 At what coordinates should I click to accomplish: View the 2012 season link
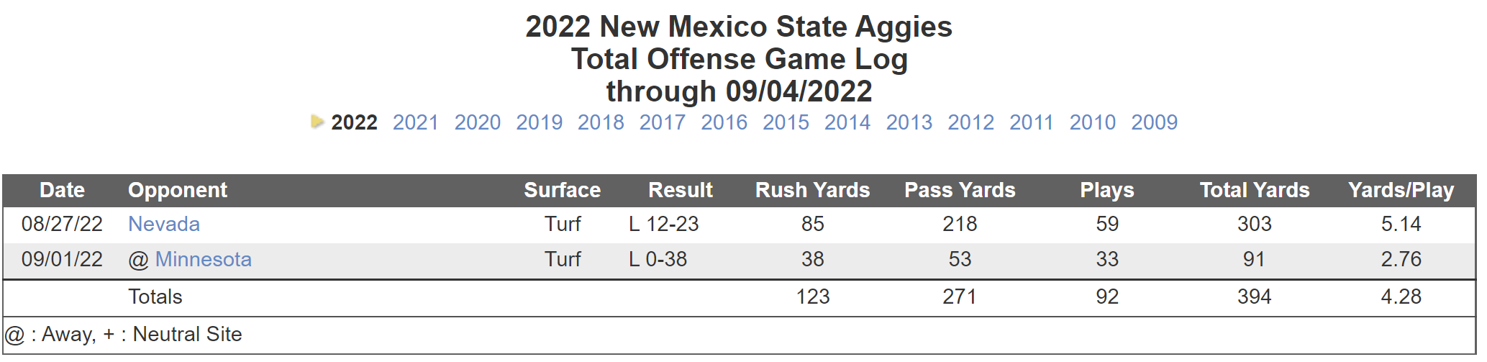click(971, 122)
